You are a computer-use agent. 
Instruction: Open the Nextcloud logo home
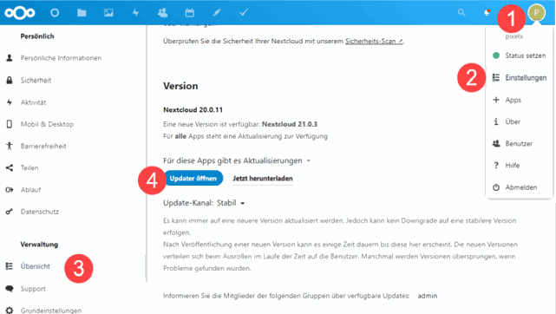20,13
